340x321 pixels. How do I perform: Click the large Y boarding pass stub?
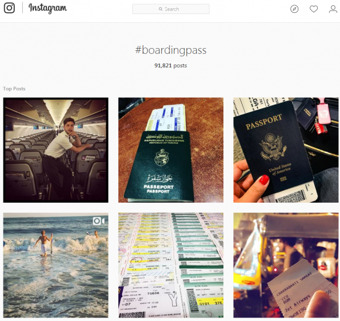pyautogui.click(x=173, y=300)
